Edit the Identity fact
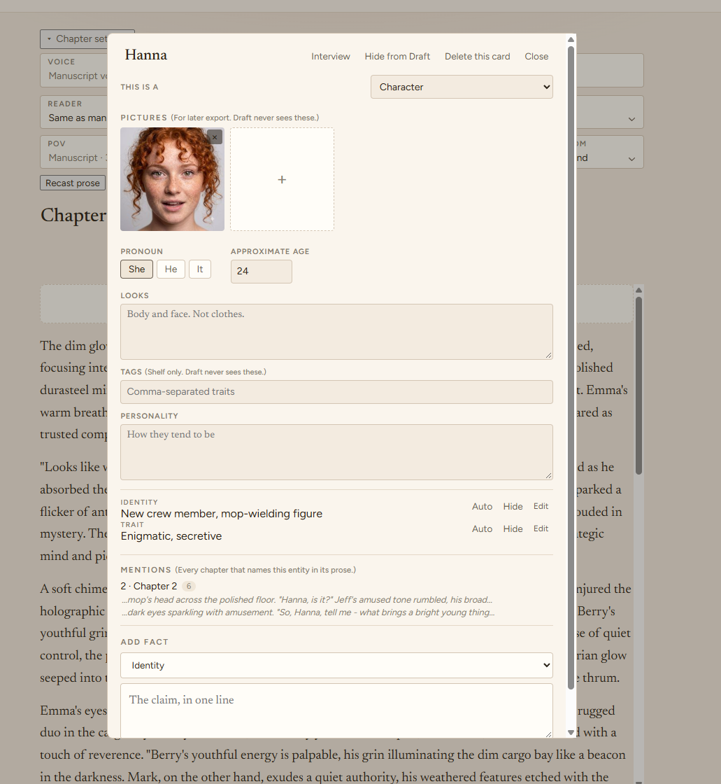 pos(541,506)
